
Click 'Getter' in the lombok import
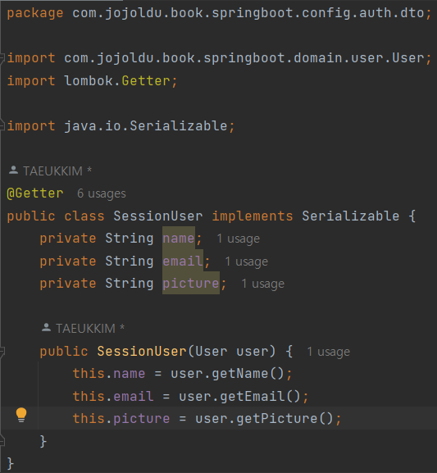point(146,81)
